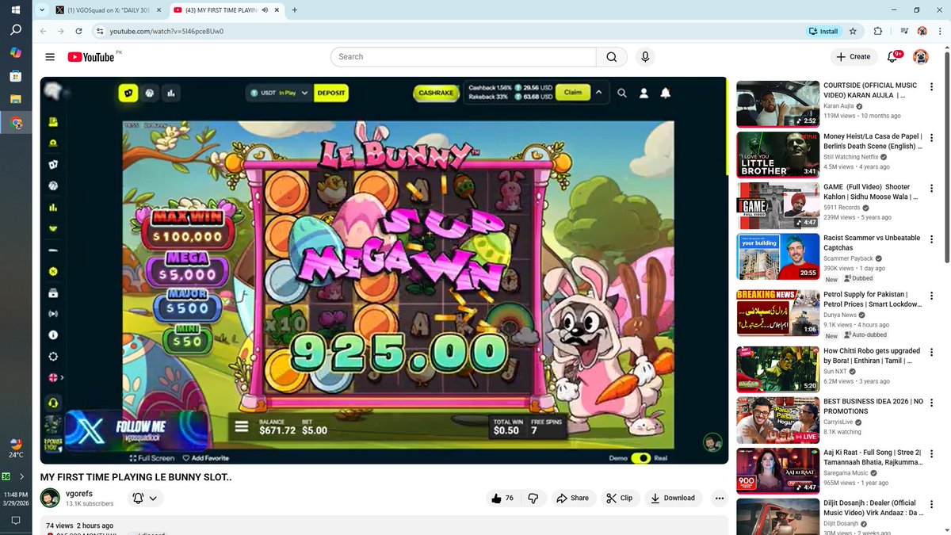Click video title MY FIRST TIME PLAYING
Viewport: 951px width, 535px height.
(136, 477)
